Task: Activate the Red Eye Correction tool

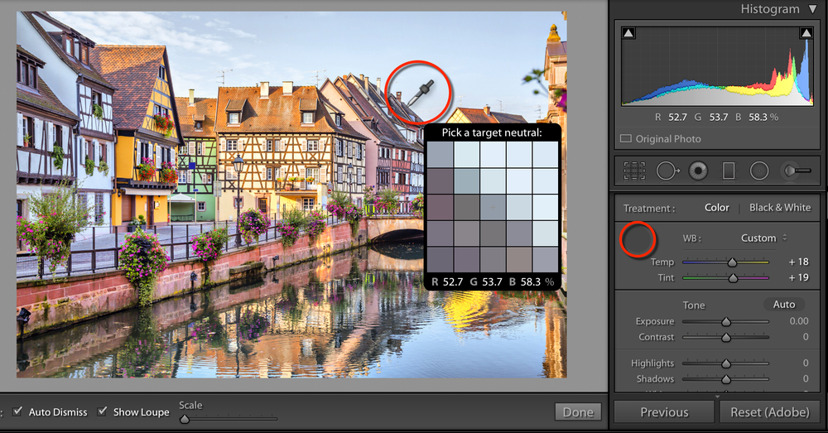Action: tap(699, 171)
